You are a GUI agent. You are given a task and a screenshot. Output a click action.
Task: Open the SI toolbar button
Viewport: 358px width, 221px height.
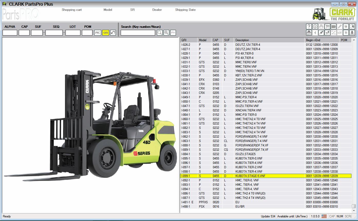pyautogui.click(x=346, y=26)
